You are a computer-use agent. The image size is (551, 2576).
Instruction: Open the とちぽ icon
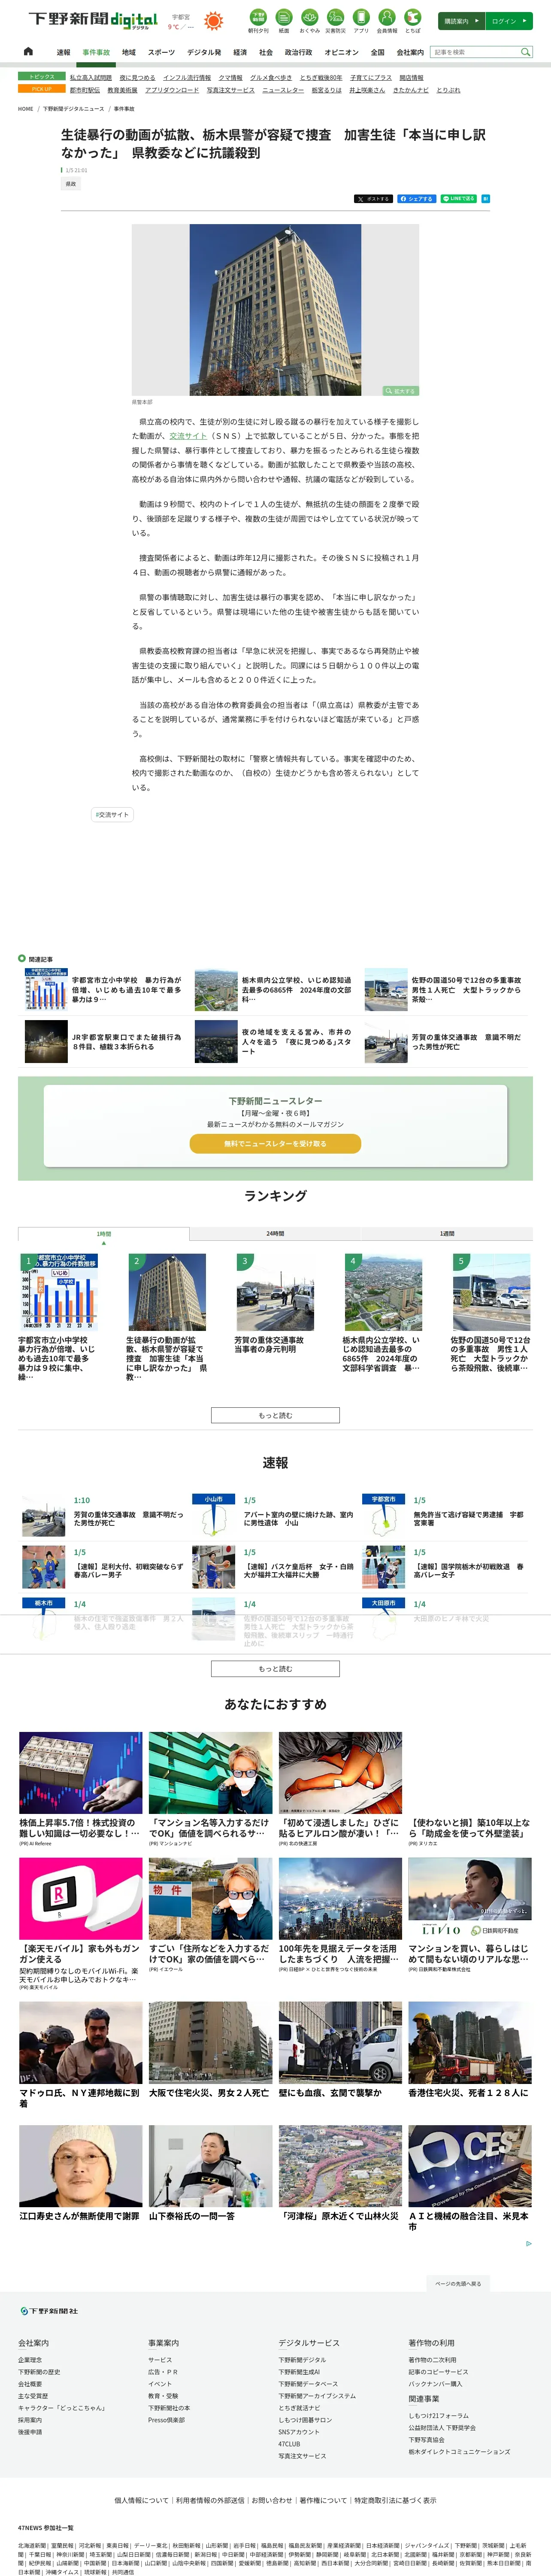coord(412,21)
